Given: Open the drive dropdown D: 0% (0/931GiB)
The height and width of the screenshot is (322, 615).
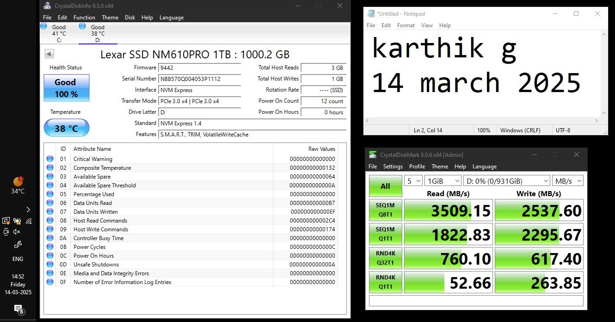Looking at the screenshot, I should pos(506,180).
